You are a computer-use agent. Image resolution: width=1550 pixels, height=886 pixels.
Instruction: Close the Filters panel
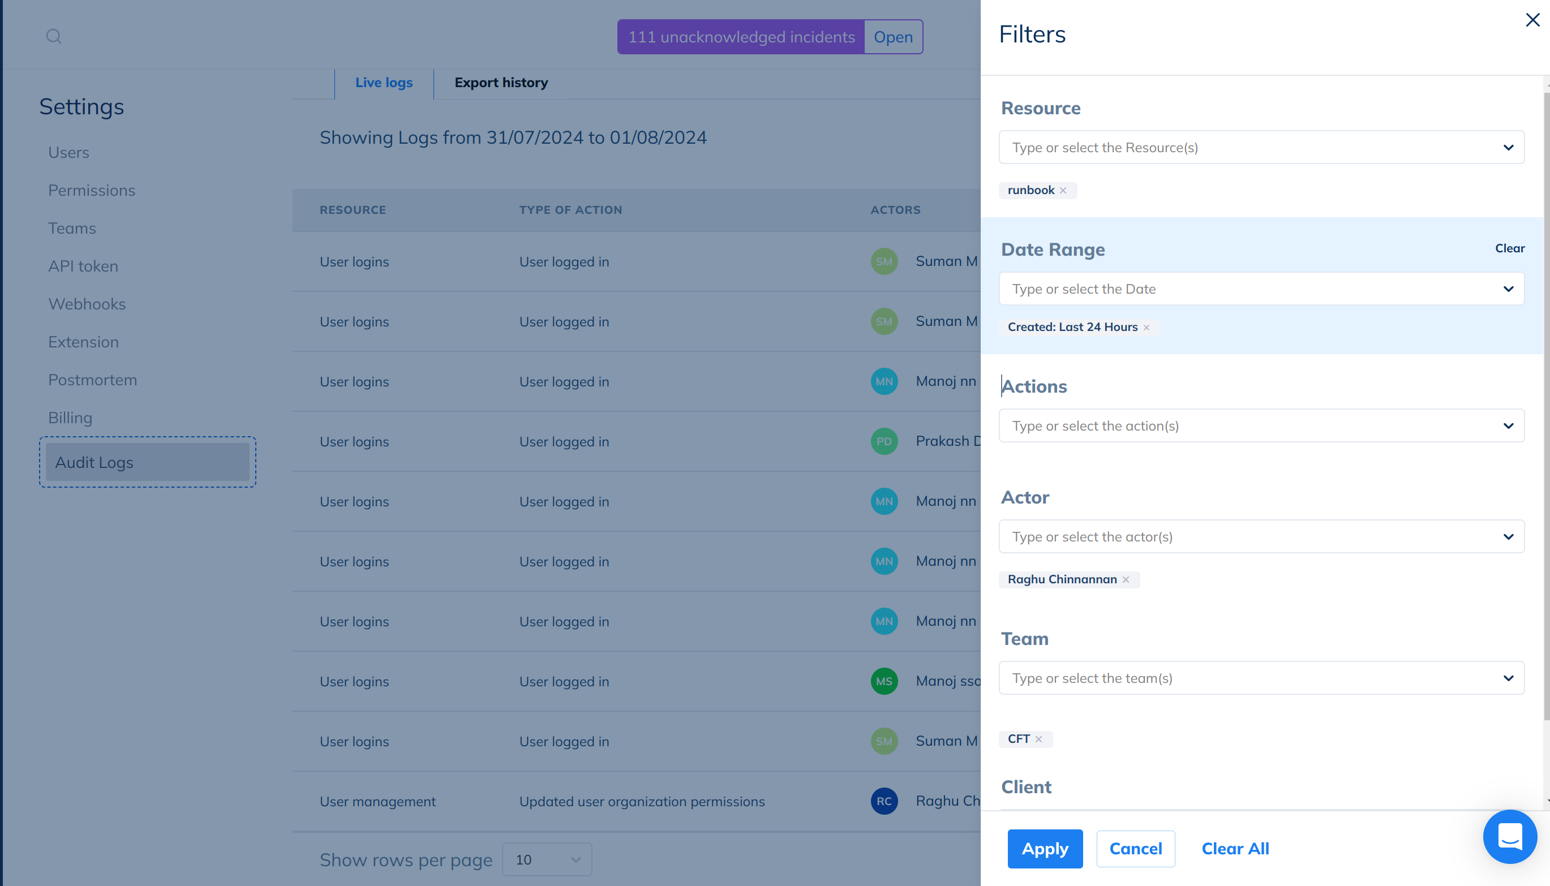(x=1532, y=20)
